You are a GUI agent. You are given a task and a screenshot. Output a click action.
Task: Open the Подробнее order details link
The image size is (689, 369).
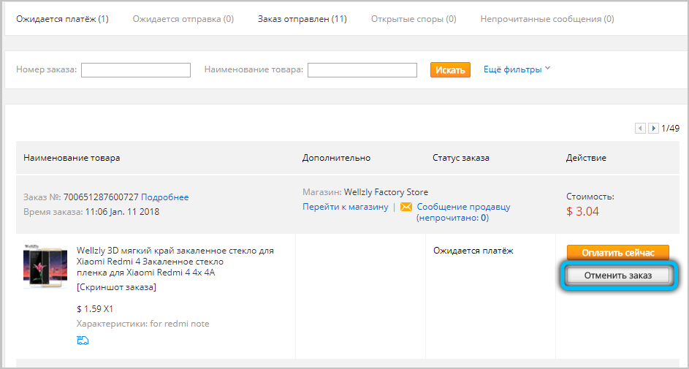(x=164, y=197)
